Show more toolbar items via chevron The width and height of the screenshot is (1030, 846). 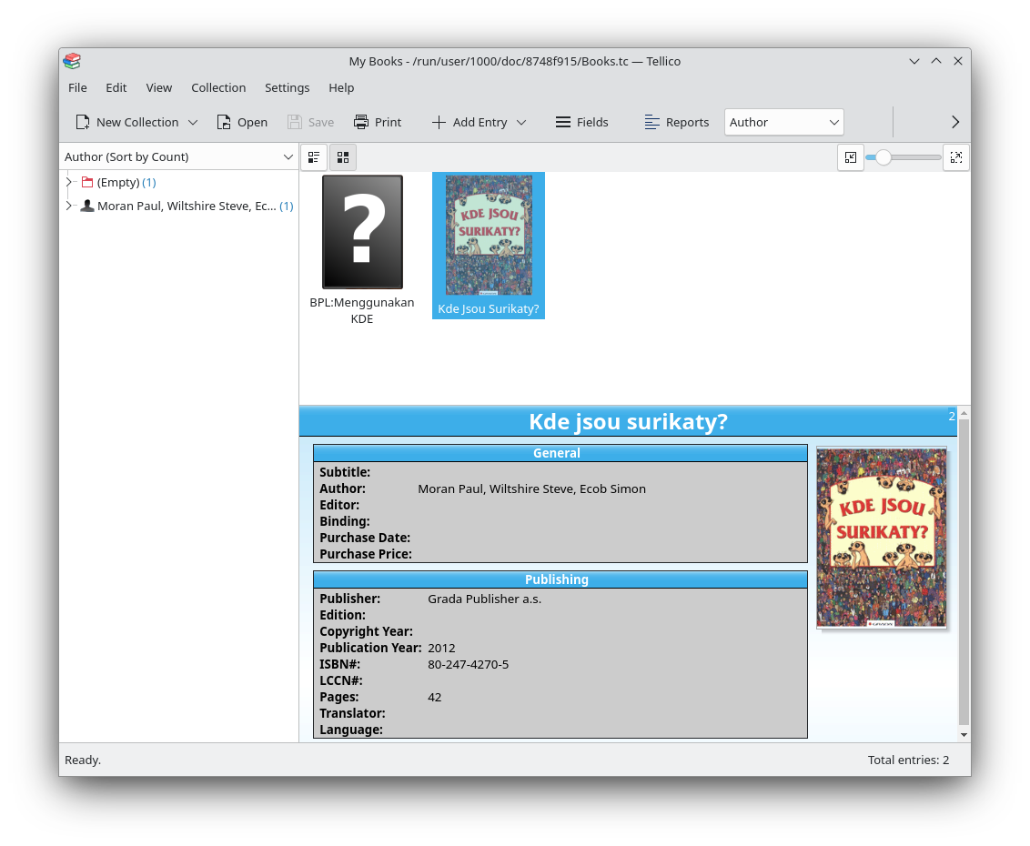point(955,122)
